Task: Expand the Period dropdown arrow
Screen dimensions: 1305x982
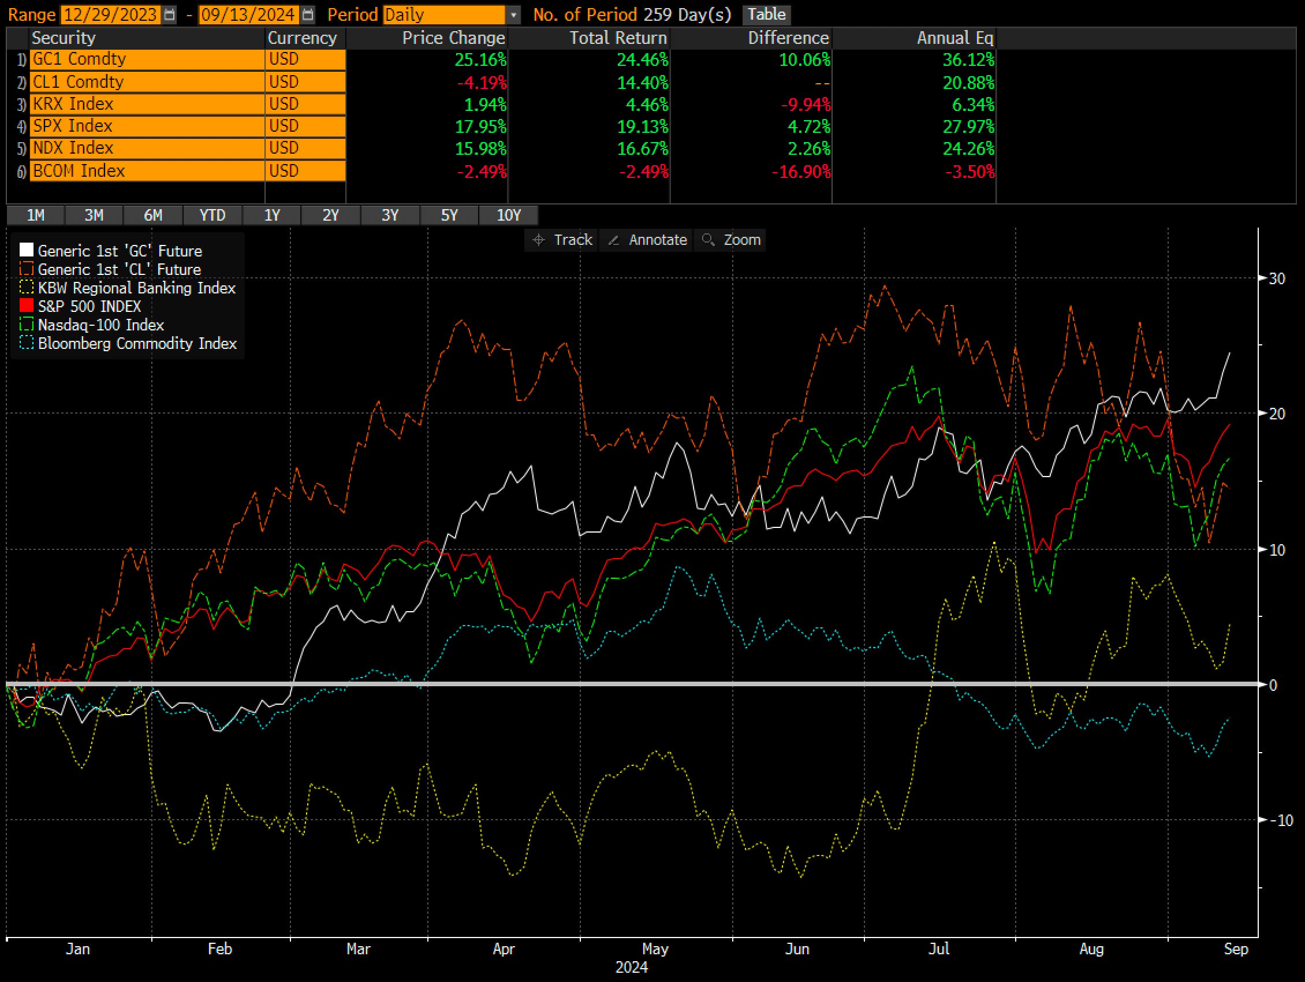Action: [x=513, y=15]
